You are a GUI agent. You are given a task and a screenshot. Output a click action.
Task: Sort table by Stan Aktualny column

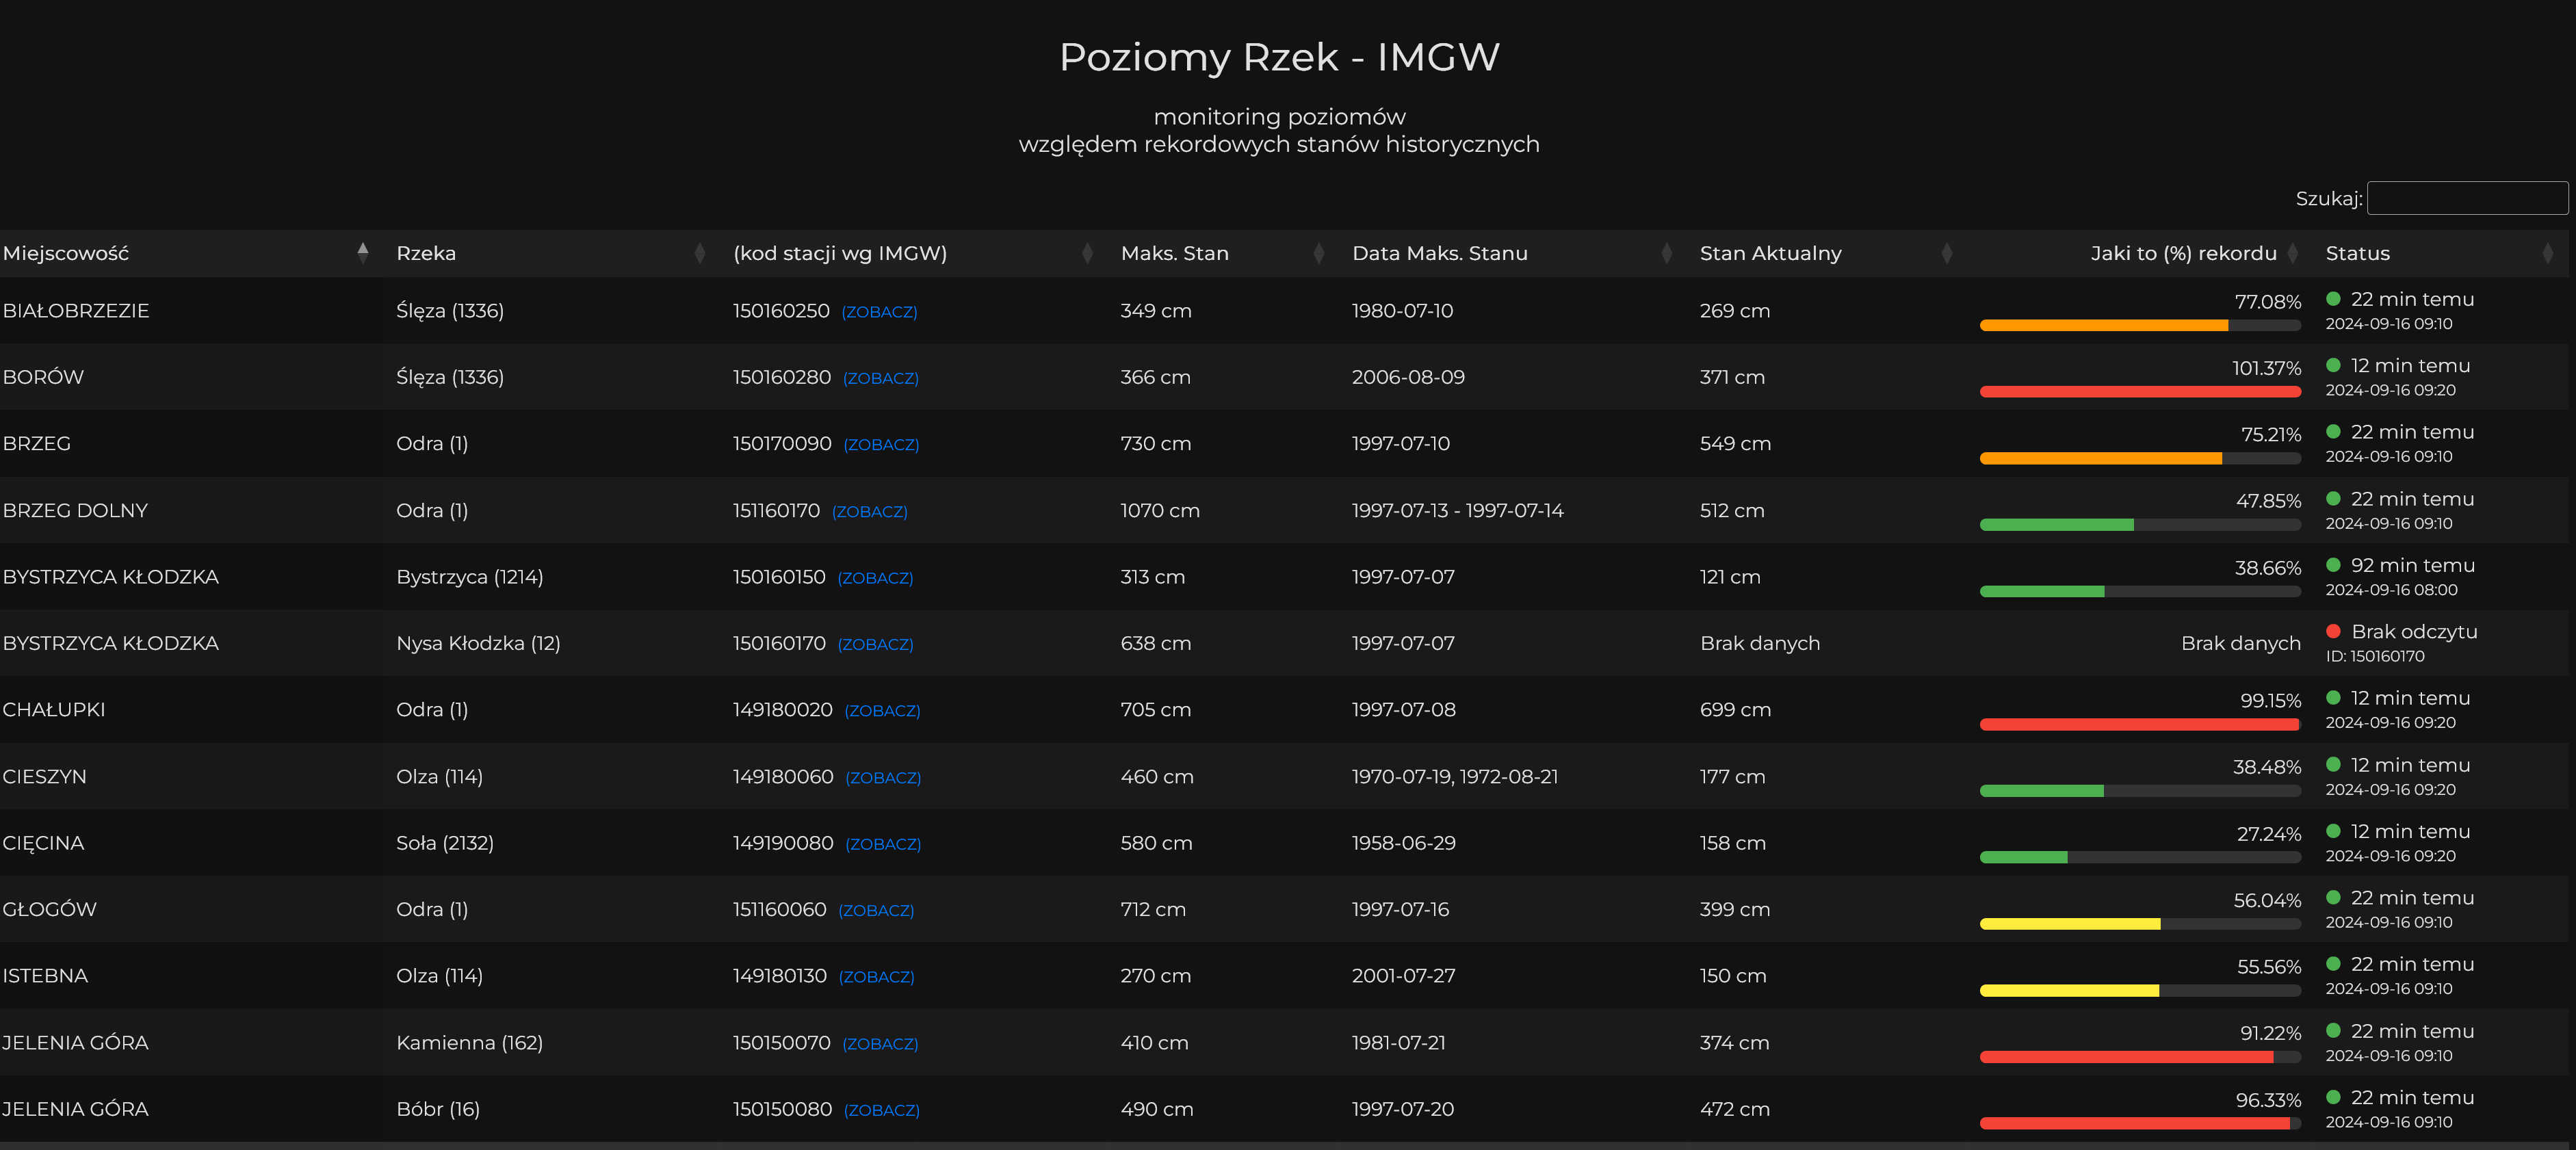point(1827,253)
